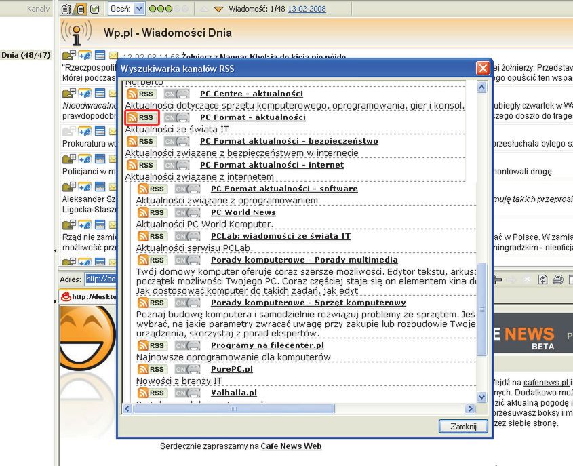573x466 pixels.
Task: Click RSS button for Programy na filecenter.pl
Action: (153, 346)
